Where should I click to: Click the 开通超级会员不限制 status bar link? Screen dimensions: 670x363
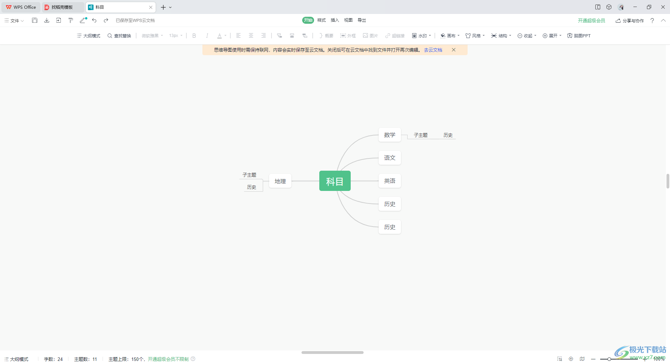coord(168,359)
